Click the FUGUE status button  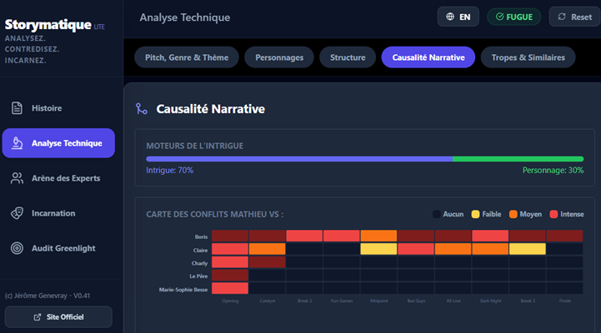(514, 17)
